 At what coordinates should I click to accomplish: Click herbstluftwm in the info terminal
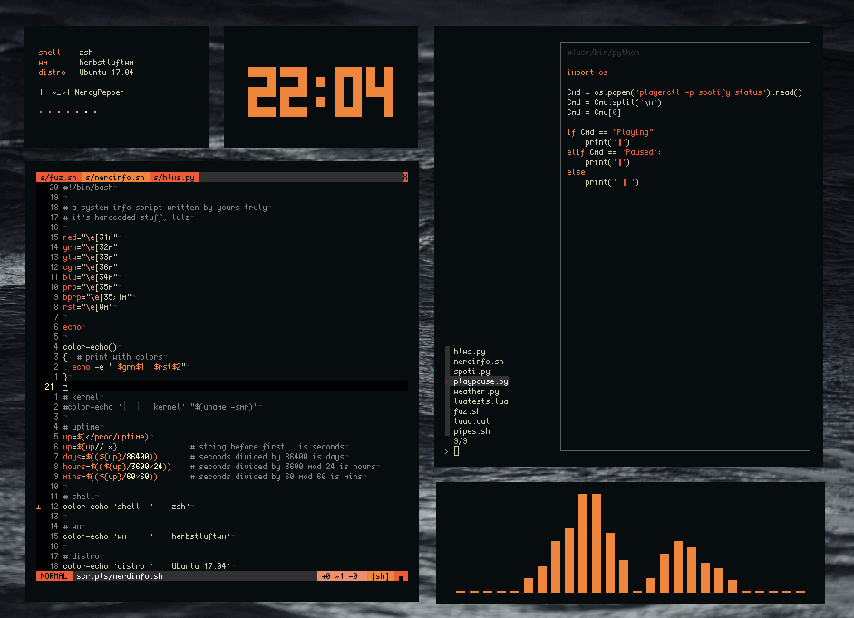106,63
